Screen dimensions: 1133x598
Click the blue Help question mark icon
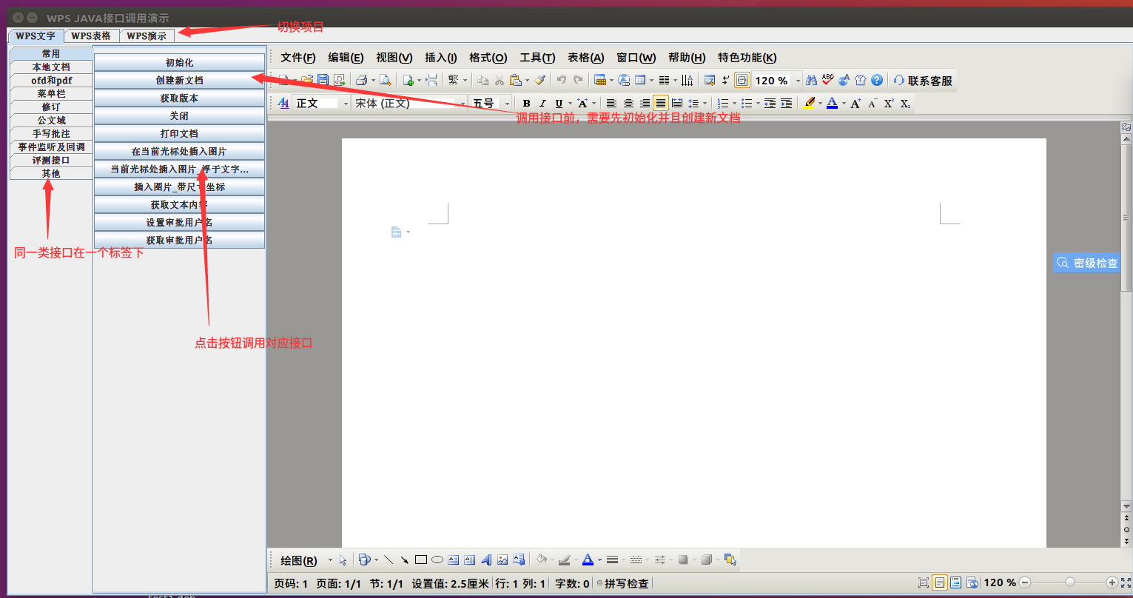point(877,80)
